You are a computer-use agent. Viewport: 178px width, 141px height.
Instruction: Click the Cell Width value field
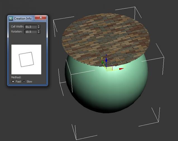click(30, 27)
